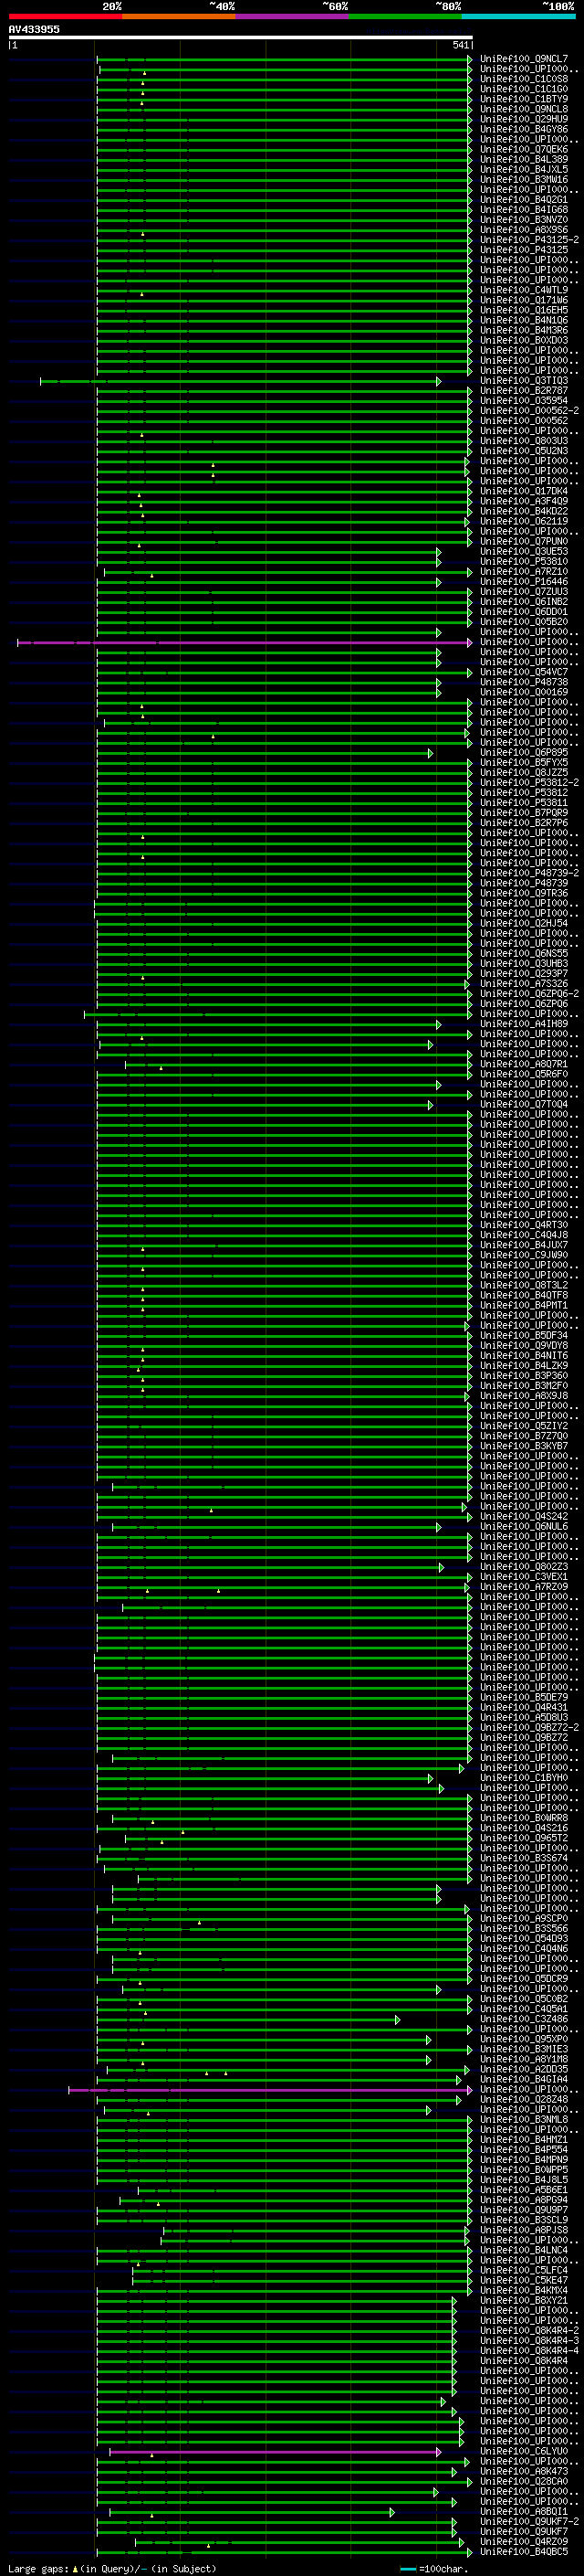Open the UniRef100_C6LYU0 hit
584x2576 pixels.
point(523,2452)
